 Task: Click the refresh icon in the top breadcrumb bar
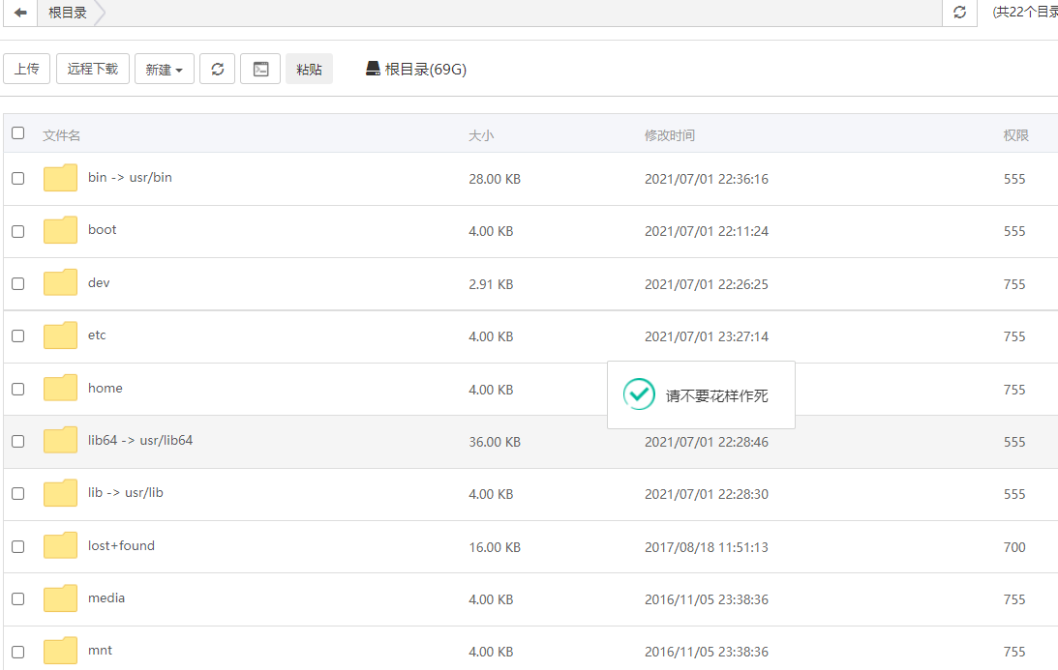pyautogui.click(x=957, y=14)
